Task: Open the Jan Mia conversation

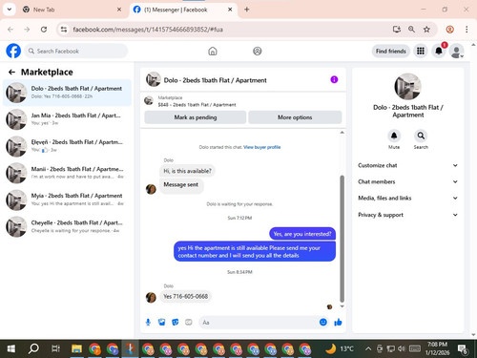Action: 67,119
